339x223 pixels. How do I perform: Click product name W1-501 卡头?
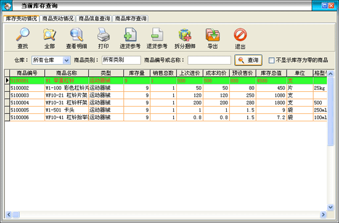click(x=67, y=110)
